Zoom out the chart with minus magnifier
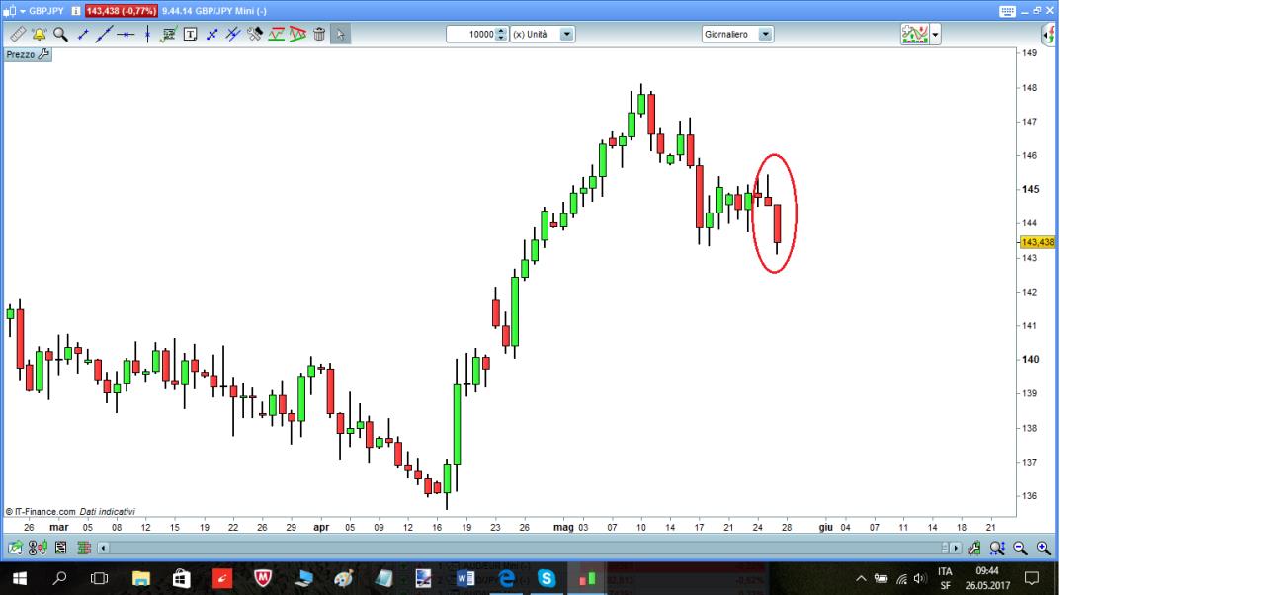This screenshot has height=595, width=1265. coord(1020,548)
